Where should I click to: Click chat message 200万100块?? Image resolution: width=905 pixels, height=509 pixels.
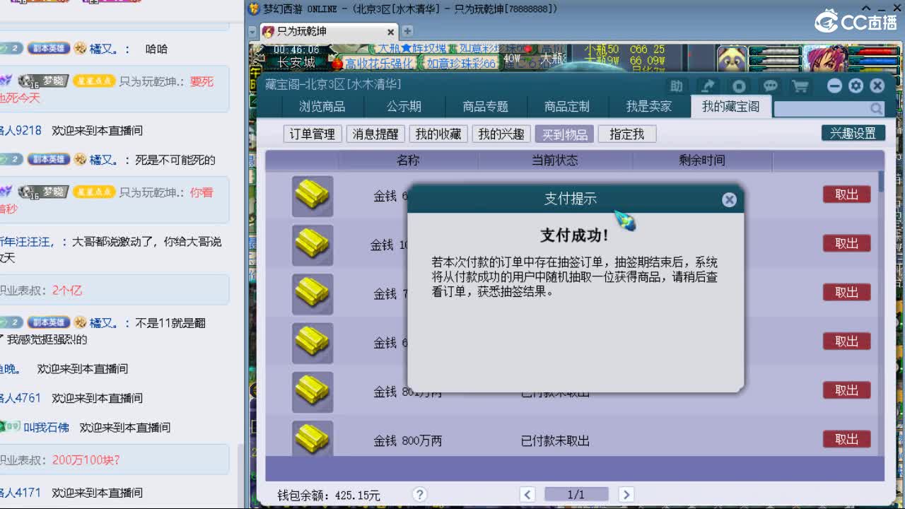coord(86,460)
